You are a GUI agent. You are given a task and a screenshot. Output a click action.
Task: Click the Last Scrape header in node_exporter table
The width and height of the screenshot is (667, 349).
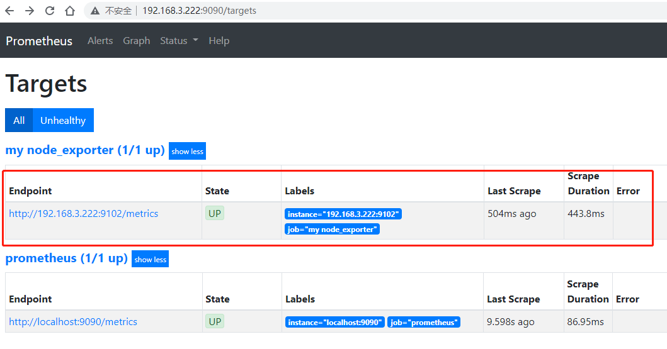click(x=514, y=191)
